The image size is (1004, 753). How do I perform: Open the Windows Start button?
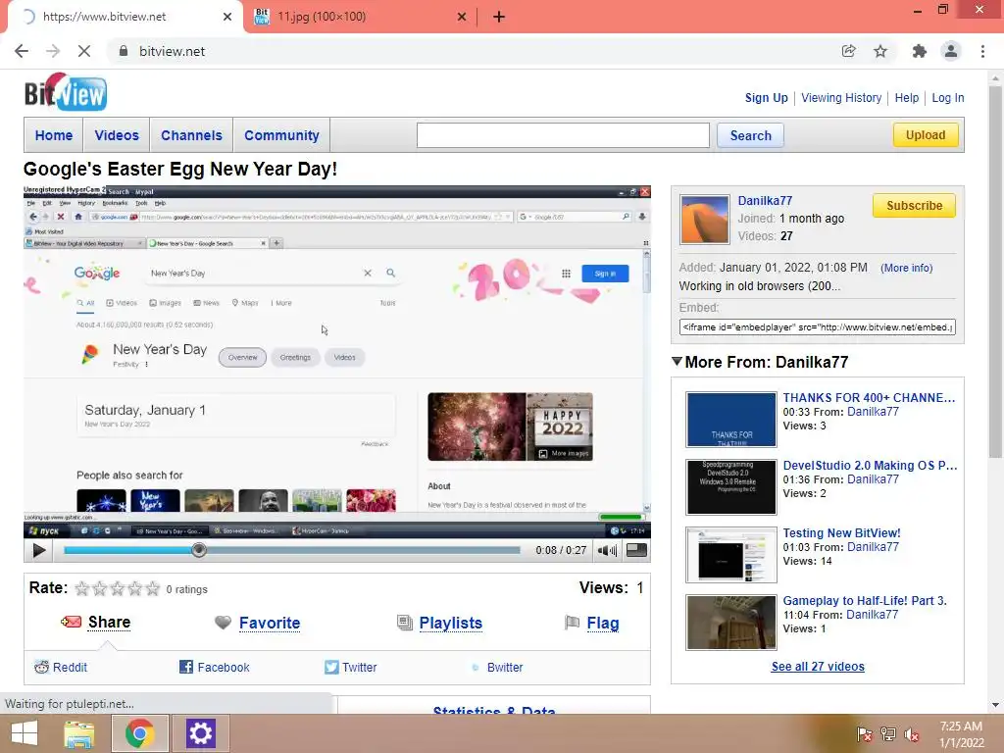coord(25,733)
